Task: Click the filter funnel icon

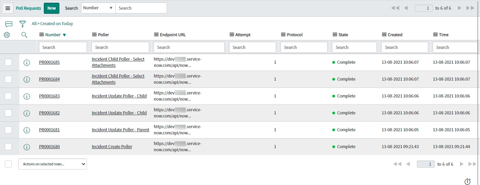Action: [22, 24]
